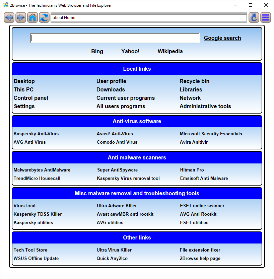Select the Wikipedia search option
Screen dimensions: 274x279
click(170, 52)
